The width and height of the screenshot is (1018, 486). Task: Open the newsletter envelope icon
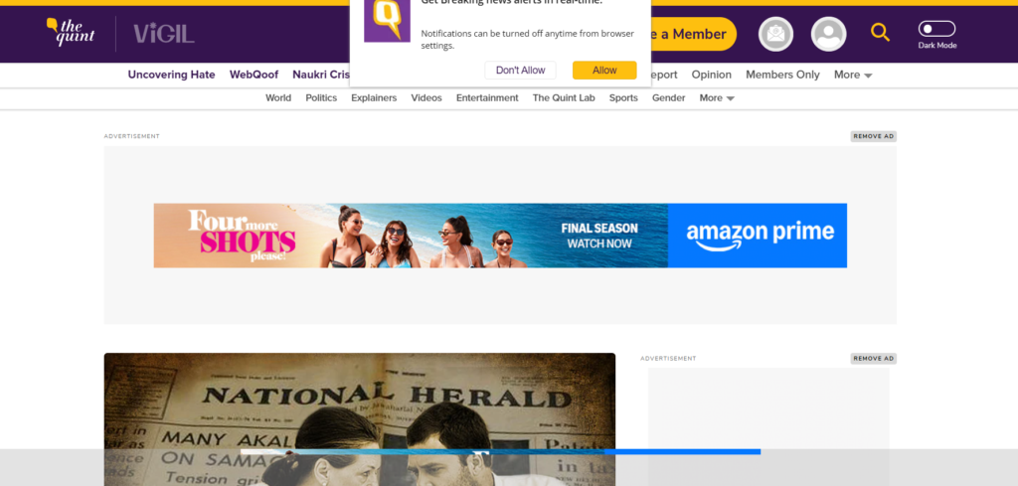click(775, 34)
